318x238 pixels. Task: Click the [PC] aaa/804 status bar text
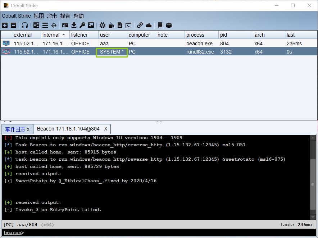28,225
